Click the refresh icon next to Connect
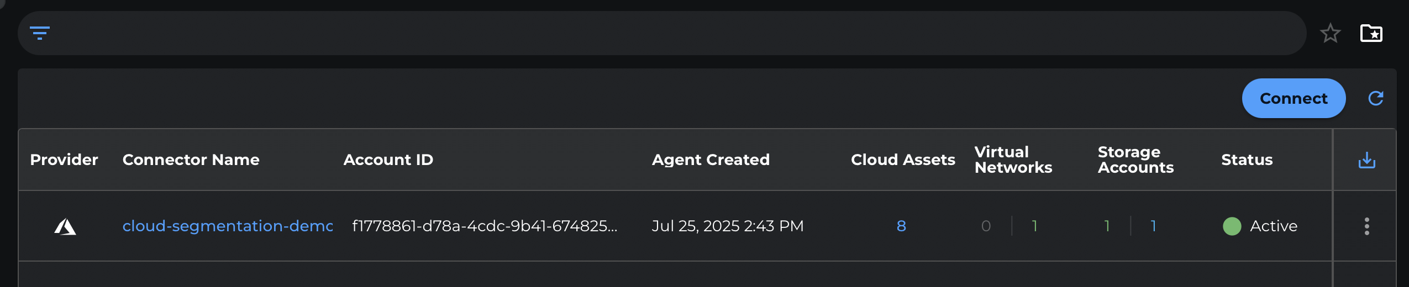Screen dimensions: 1409x287 click(x=1376, y=98)
